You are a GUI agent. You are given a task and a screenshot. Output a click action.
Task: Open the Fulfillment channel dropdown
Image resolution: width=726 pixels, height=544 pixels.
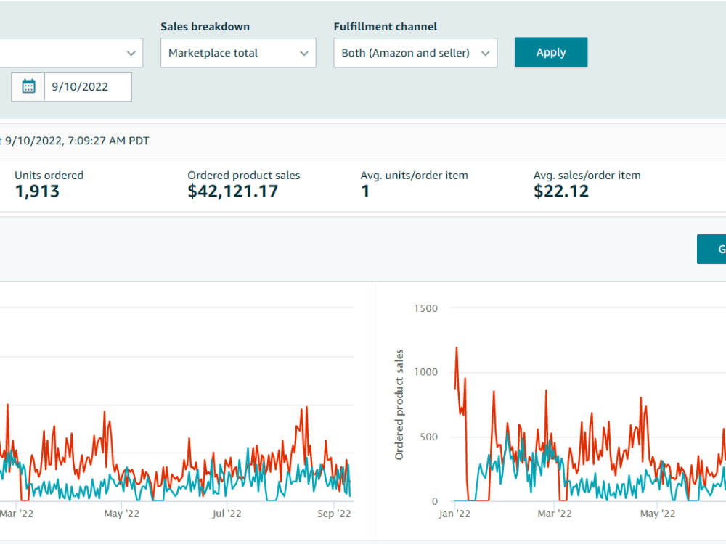(x=415, y=53)
